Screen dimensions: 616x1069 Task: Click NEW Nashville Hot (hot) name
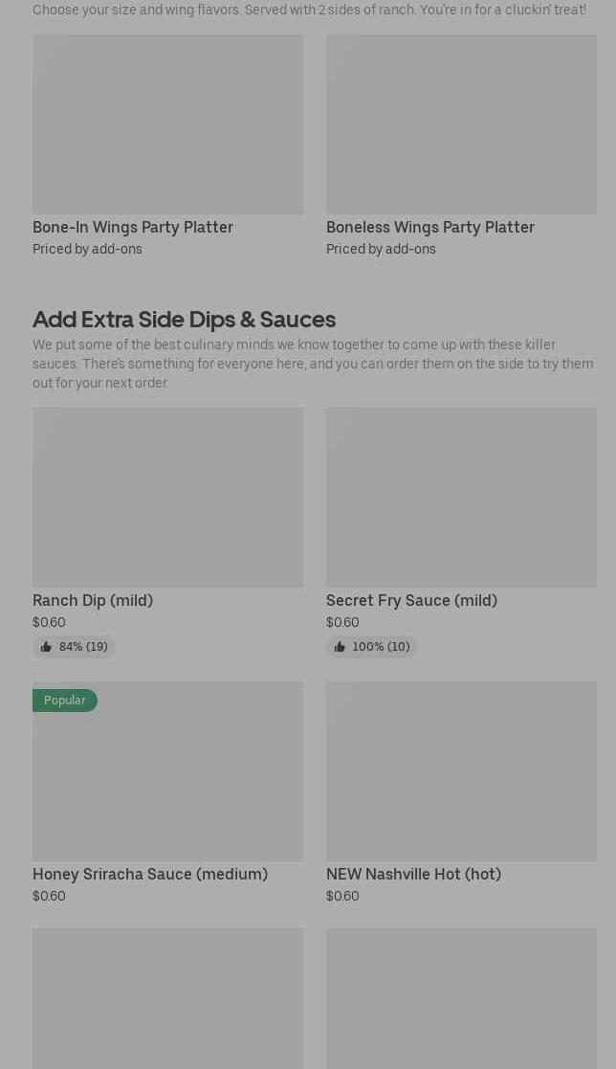click(413, 874)
